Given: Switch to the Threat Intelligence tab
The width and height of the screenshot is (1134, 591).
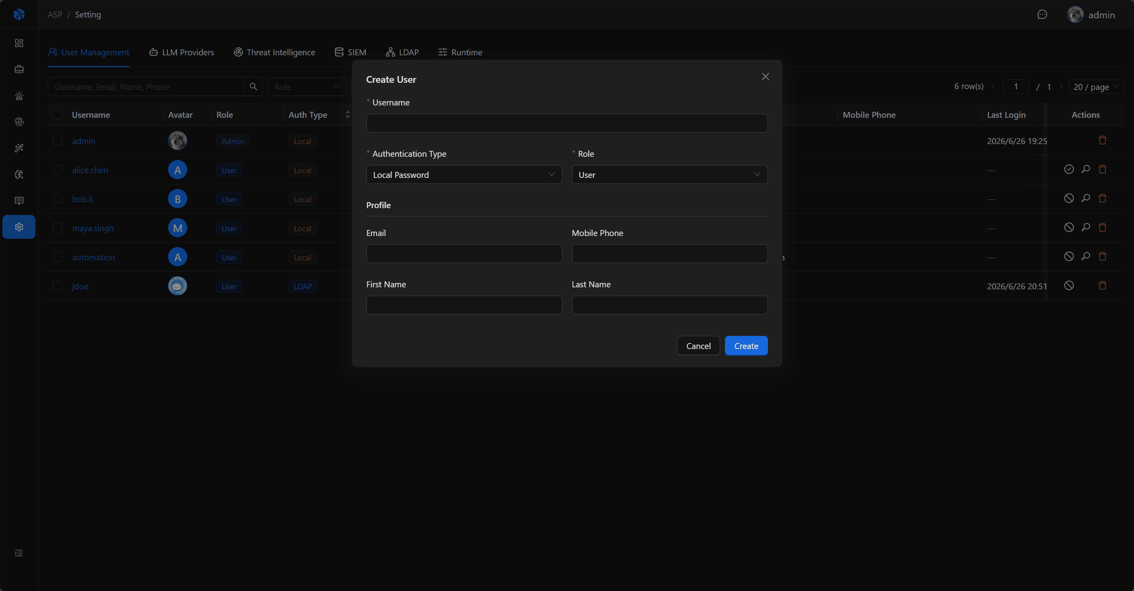Looking at the screenshot, I should (274, 52).
